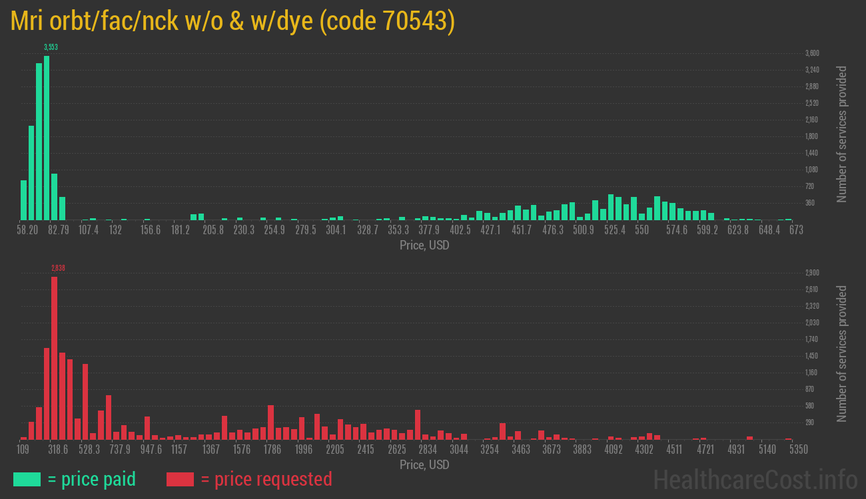This screenshot has width=866, height=499.
Task: Click the red price requested legend swatch
Action: tap(180, 479)
